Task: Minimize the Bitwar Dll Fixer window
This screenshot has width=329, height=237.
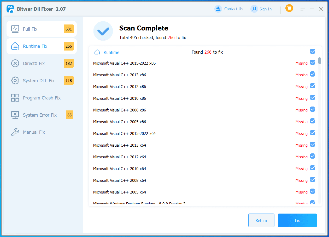Action: click(312, 9)
